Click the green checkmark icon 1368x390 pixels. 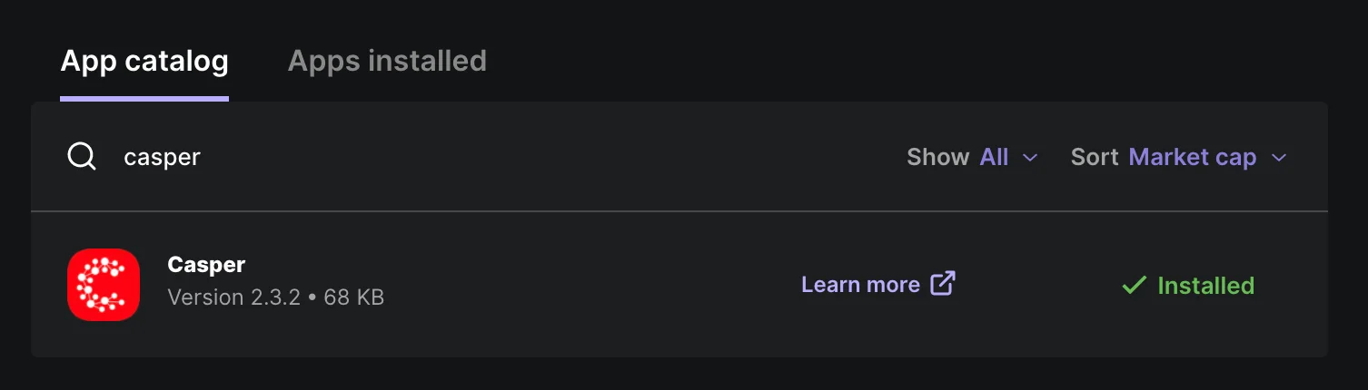1134,286
